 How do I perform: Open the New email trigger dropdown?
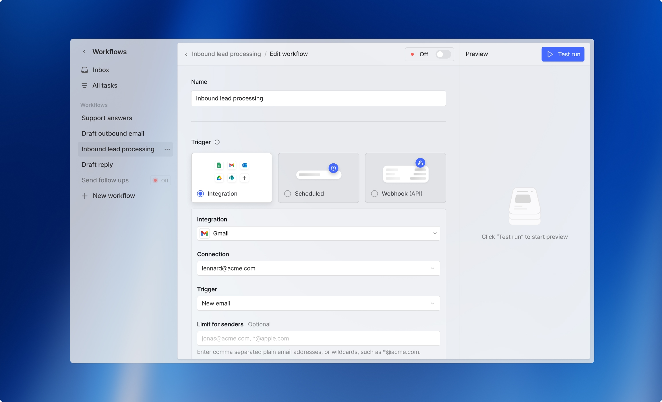tap(318, 303)
